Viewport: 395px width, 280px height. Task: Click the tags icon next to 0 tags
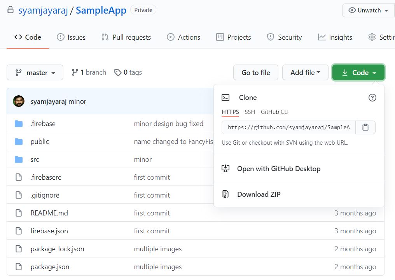coord(118,72)
